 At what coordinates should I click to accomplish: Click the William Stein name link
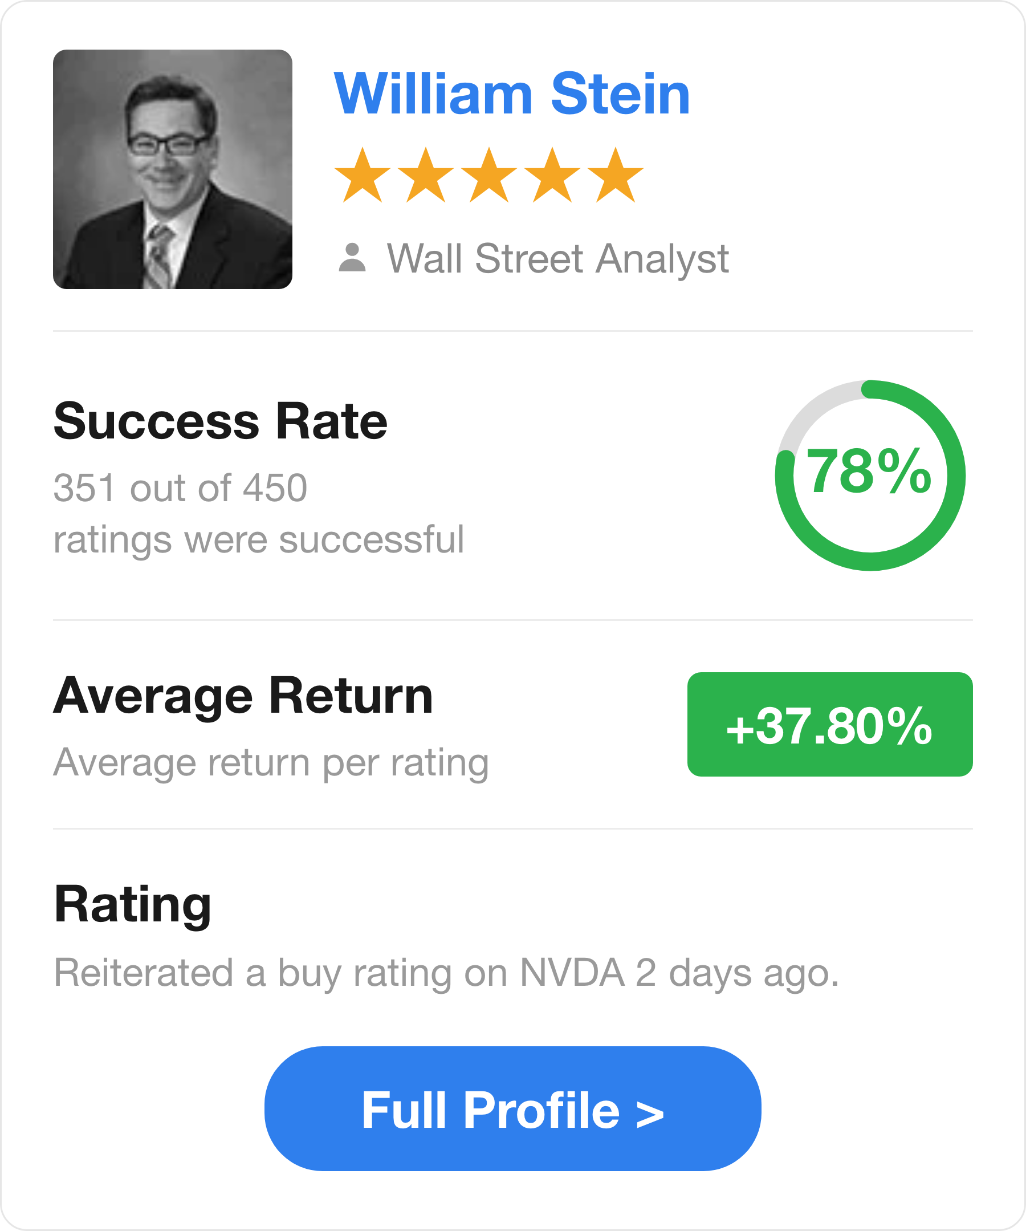click(512, 94)
